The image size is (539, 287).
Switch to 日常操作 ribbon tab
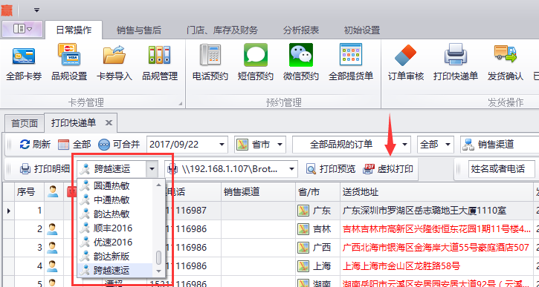click(x=74, y=30)
